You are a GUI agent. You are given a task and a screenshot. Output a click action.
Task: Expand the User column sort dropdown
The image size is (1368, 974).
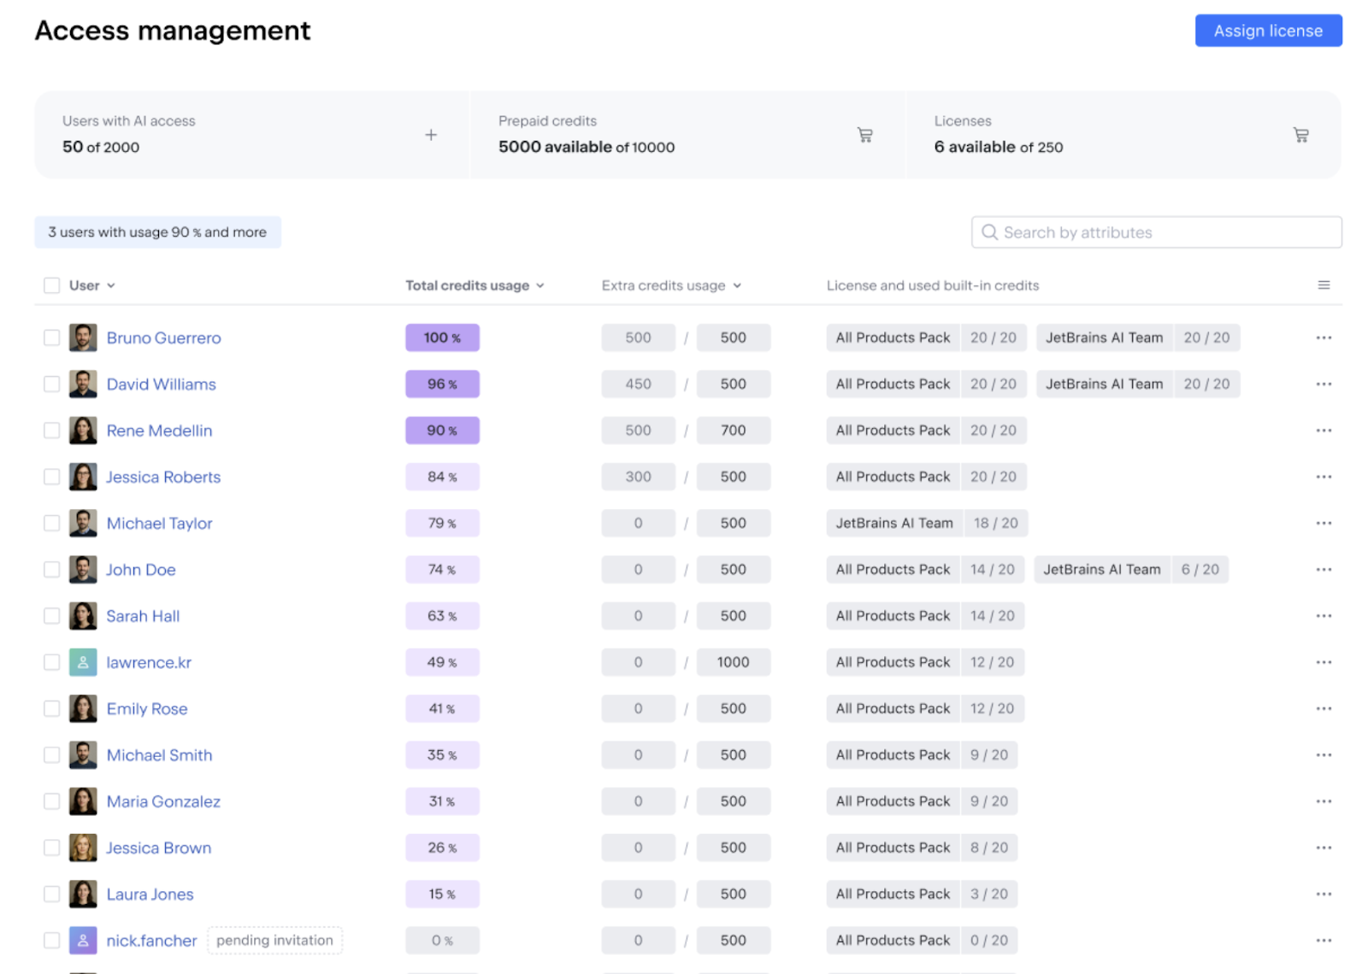(x=111, y=285)
